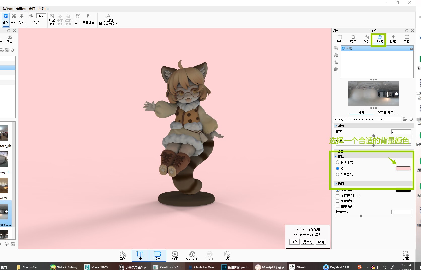Click 取消 in the save reminder
Screen dimensions: 421x270
(321, 242)
